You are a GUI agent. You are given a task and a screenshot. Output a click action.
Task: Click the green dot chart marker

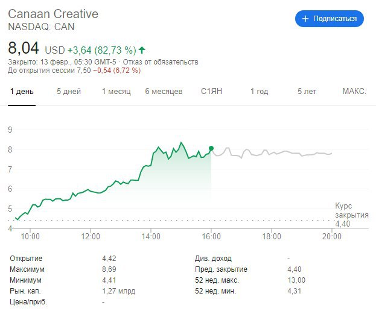click(211, 148)
